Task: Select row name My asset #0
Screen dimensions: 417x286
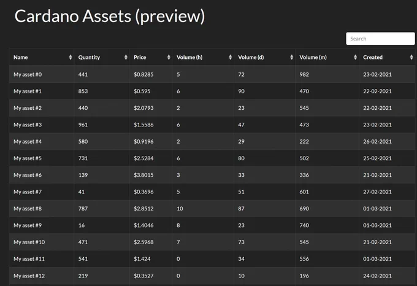Action: [x=28, y=74]
